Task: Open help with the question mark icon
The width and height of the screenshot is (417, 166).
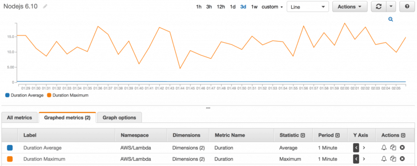Action: click(x=407, y=7)
